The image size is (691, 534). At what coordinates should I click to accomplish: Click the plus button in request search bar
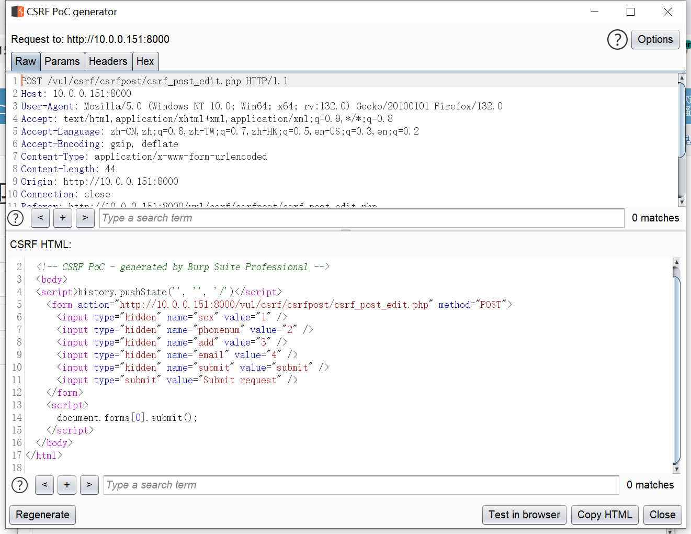tap(63, 218)
